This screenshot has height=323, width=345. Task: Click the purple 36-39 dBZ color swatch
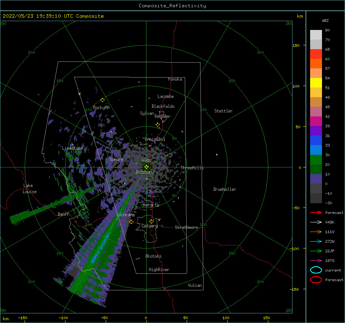(x=316, y=131)
